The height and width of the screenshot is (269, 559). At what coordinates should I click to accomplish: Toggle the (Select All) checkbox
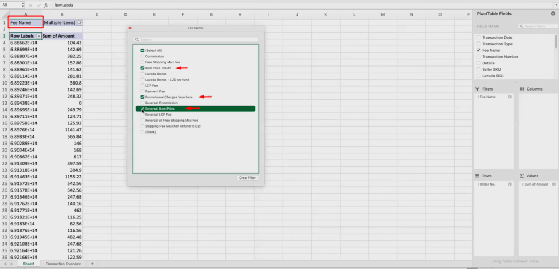[x=142, y=50]
